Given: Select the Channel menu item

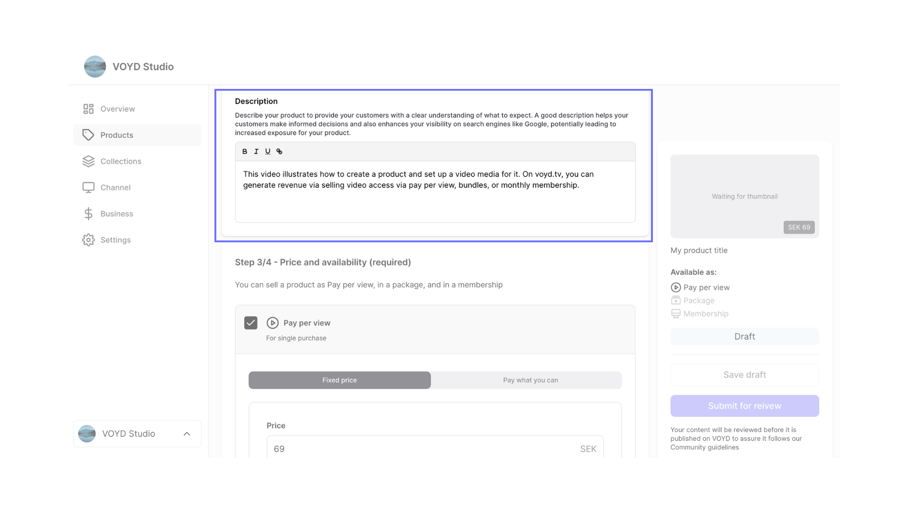Looking at the screenshot, I should coord(115,187).
